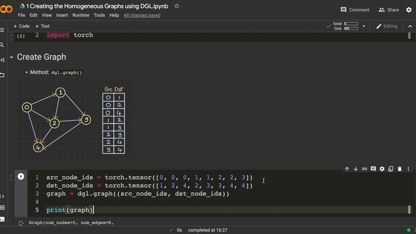416x234 pixels.
Task: Open the terminal sidebar icon
Action: 2,220
